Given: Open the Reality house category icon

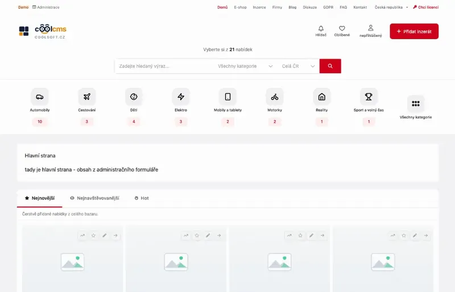Looking at the screenshot, I should [322, 97].
